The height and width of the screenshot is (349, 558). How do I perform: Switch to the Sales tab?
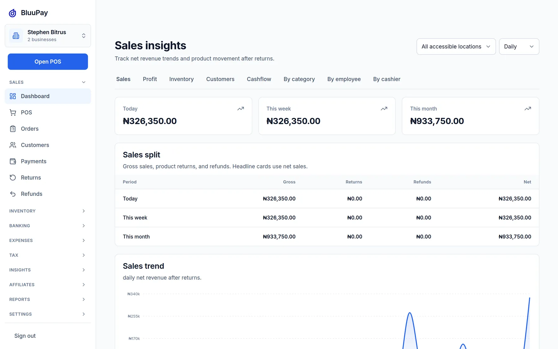123,79
